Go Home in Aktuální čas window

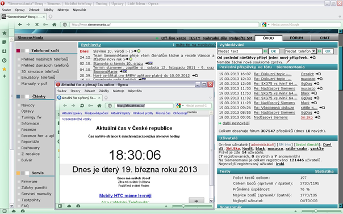[x=99, y=105]
